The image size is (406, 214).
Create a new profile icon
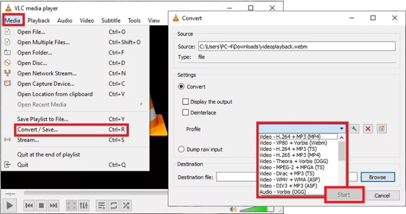click(381, 129)
